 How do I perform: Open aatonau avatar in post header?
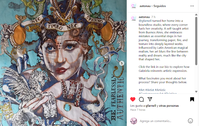coord(134,6)
